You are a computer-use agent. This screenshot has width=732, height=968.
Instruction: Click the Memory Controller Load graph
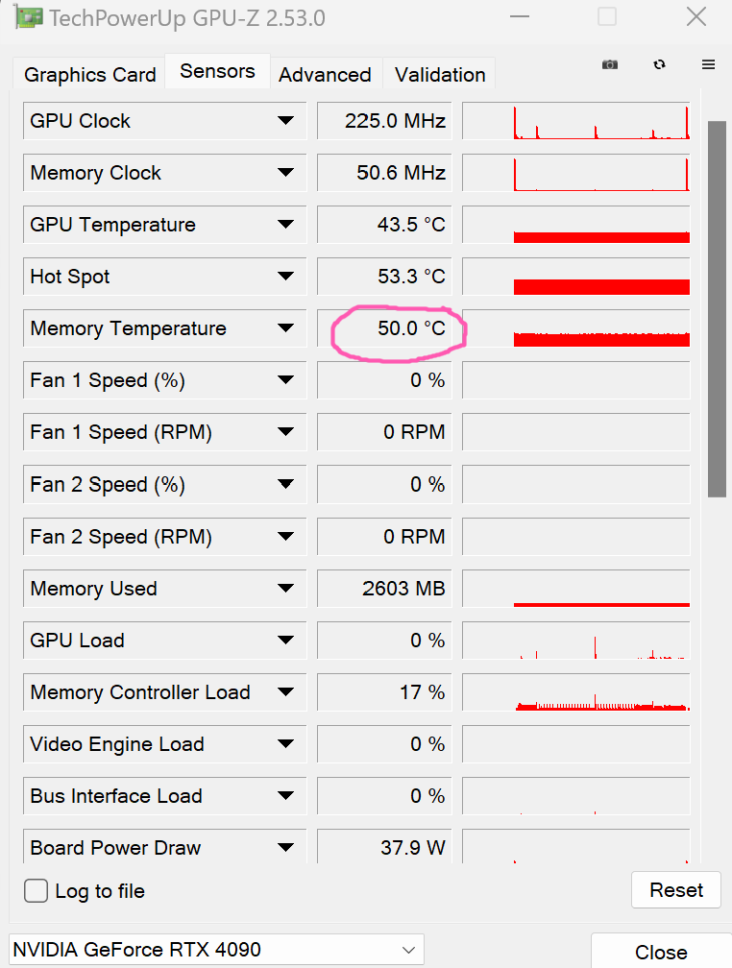[575, 692]
